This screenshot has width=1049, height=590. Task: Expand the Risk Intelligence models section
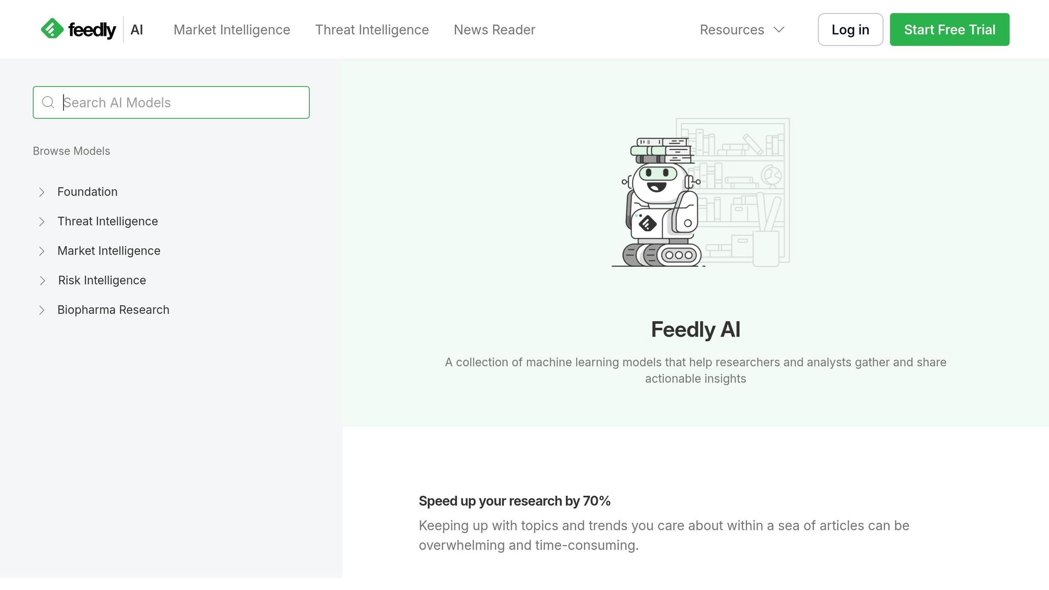click(101, 280)
